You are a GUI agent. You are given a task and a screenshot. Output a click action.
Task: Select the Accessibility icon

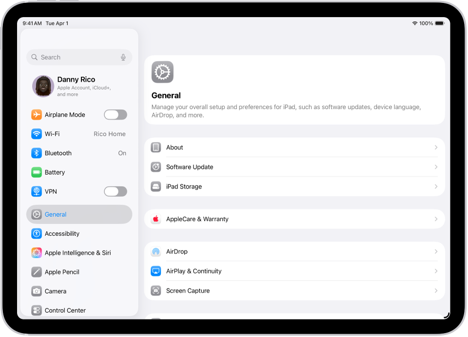coord(37,233)
